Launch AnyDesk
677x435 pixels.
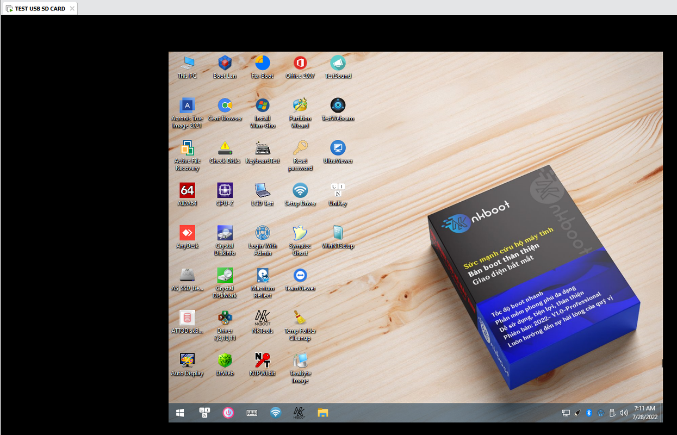187,237
